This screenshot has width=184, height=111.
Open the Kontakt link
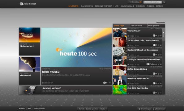22,109
